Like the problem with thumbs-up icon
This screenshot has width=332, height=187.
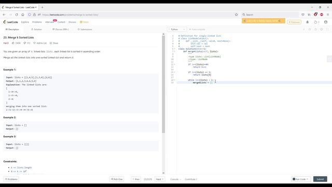tap(13, 43)
